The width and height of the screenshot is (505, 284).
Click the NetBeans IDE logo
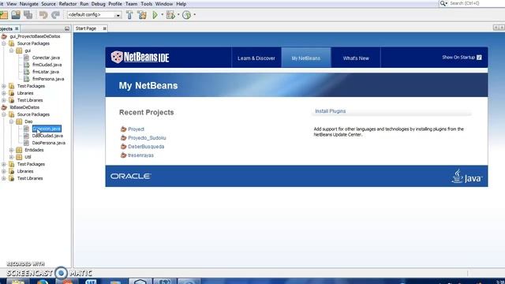click(140, 58)
